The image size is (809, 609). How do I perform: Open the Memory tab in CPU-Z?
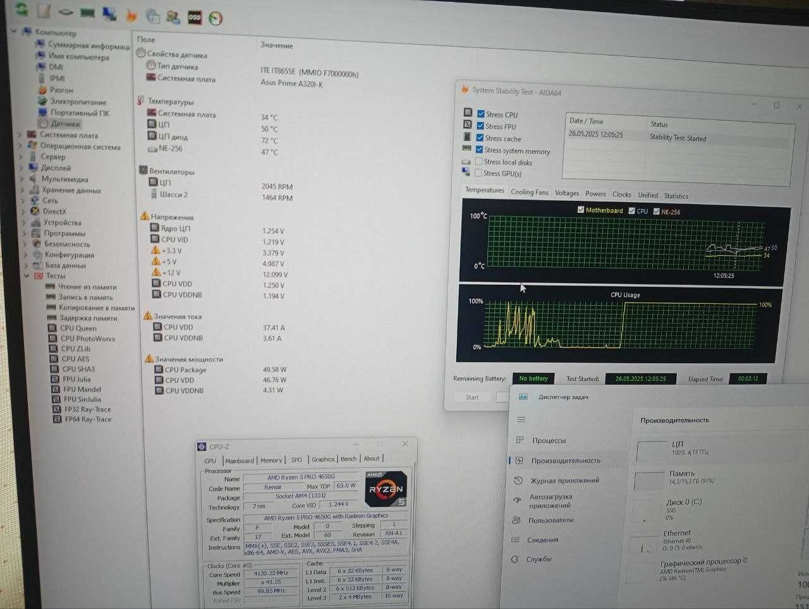271,460
